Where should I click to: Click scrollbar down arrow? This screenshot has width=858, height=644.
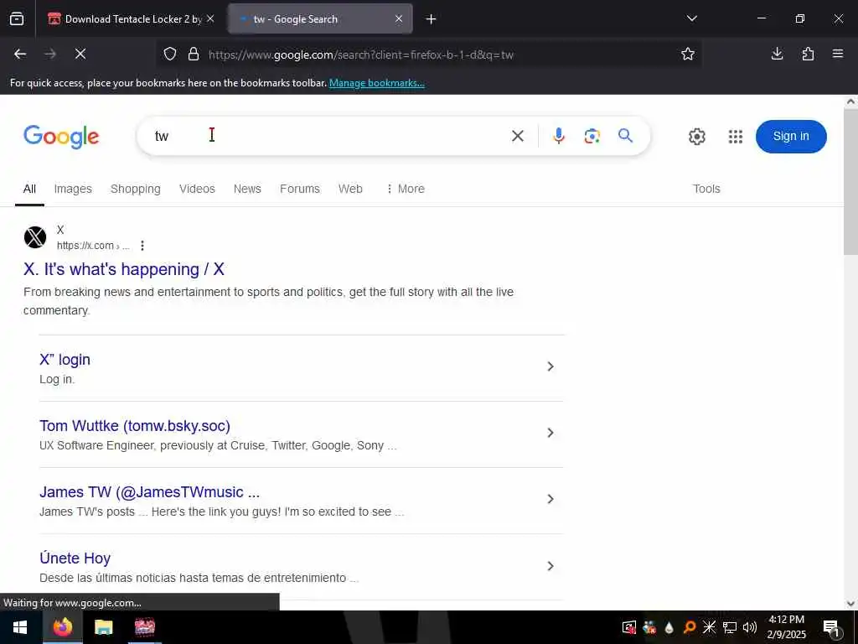(850, 604)
